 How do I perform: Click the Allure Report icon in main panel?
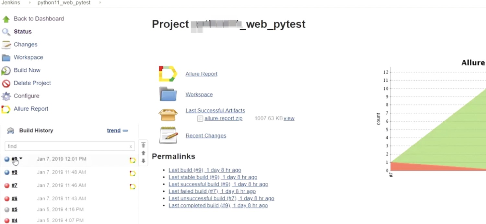168,74
